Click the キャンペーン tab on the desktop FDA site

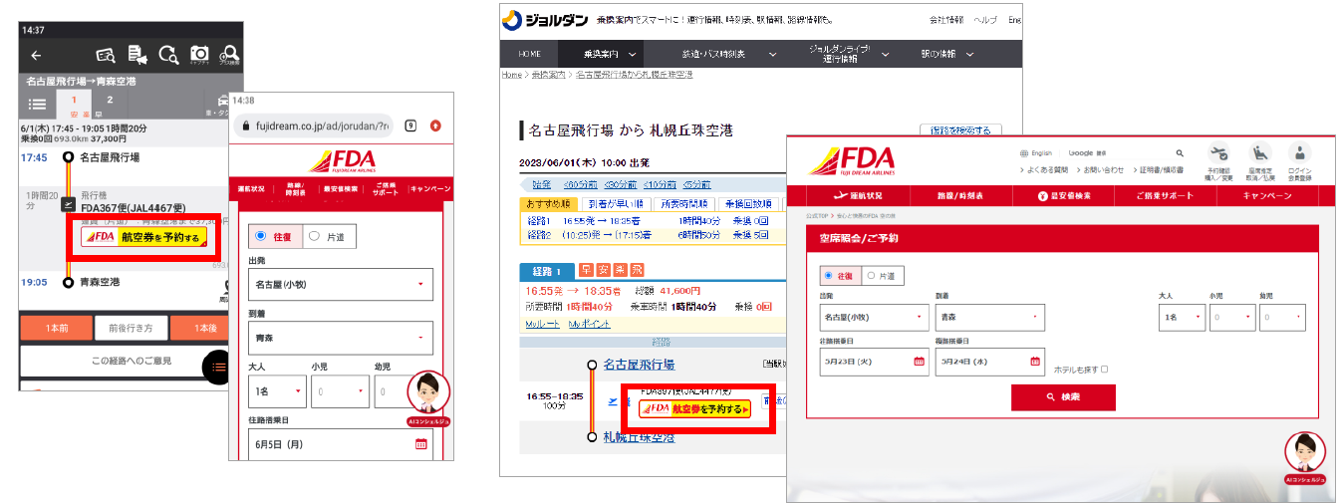pos(1267,196)
